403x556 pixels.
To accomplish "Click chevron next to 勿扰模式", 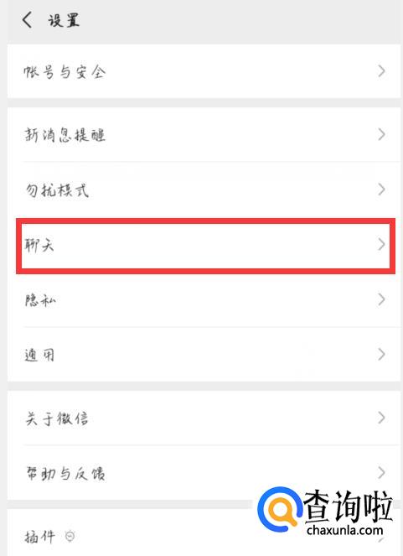I will pyautogui.click(x=381, y=190).
